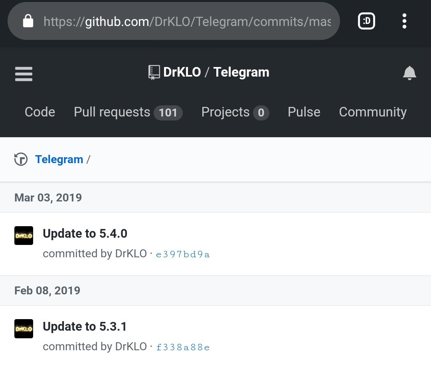Image resolution: width=431 pixels, height=365 pixels.
Task: Open the Update to 5.4.0 commit
Action: pyautogui.click(x=85, y=234)
